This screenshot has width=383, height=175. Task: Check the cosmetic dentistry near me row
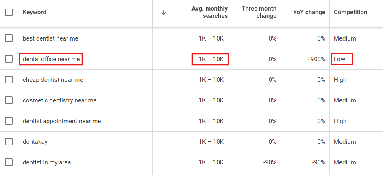(x=9, y=100)
